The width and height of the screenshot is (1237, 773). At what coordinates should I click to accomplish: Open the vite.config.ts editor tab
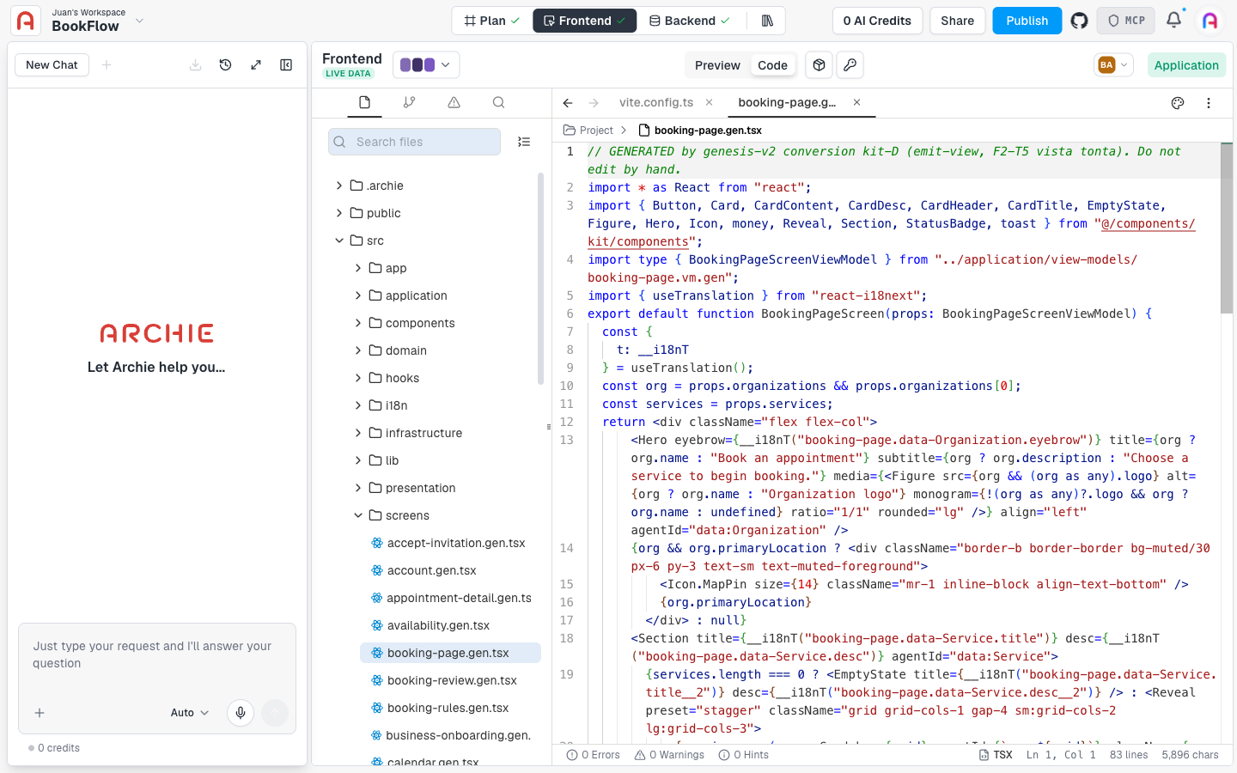click(x=656, y=102)
